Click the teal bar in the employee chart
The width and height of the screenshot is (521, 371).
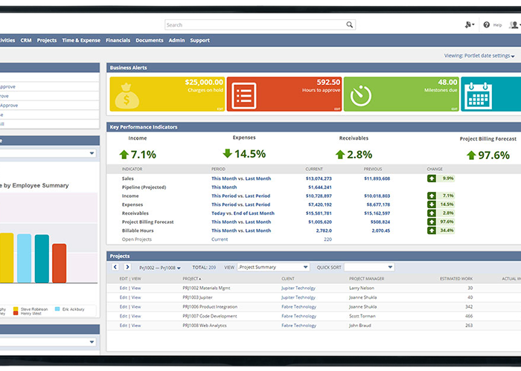pos(42,259)
